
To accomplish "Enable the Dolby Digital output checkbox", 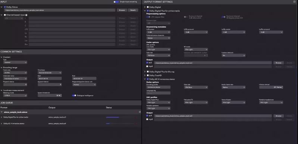I will [x=148, y=7].
